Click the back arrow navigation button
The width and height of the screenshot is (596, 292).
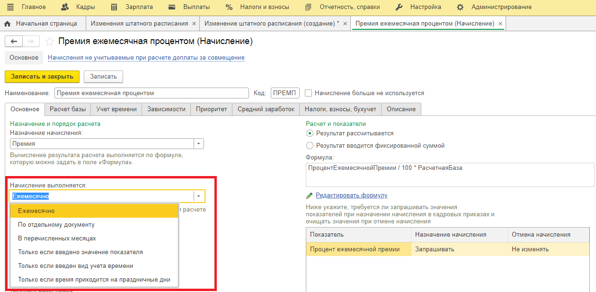click(x=13, y=42)
